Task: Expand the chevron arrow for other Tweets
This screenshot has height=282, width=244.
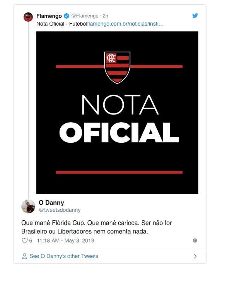Action: point(195,256)
